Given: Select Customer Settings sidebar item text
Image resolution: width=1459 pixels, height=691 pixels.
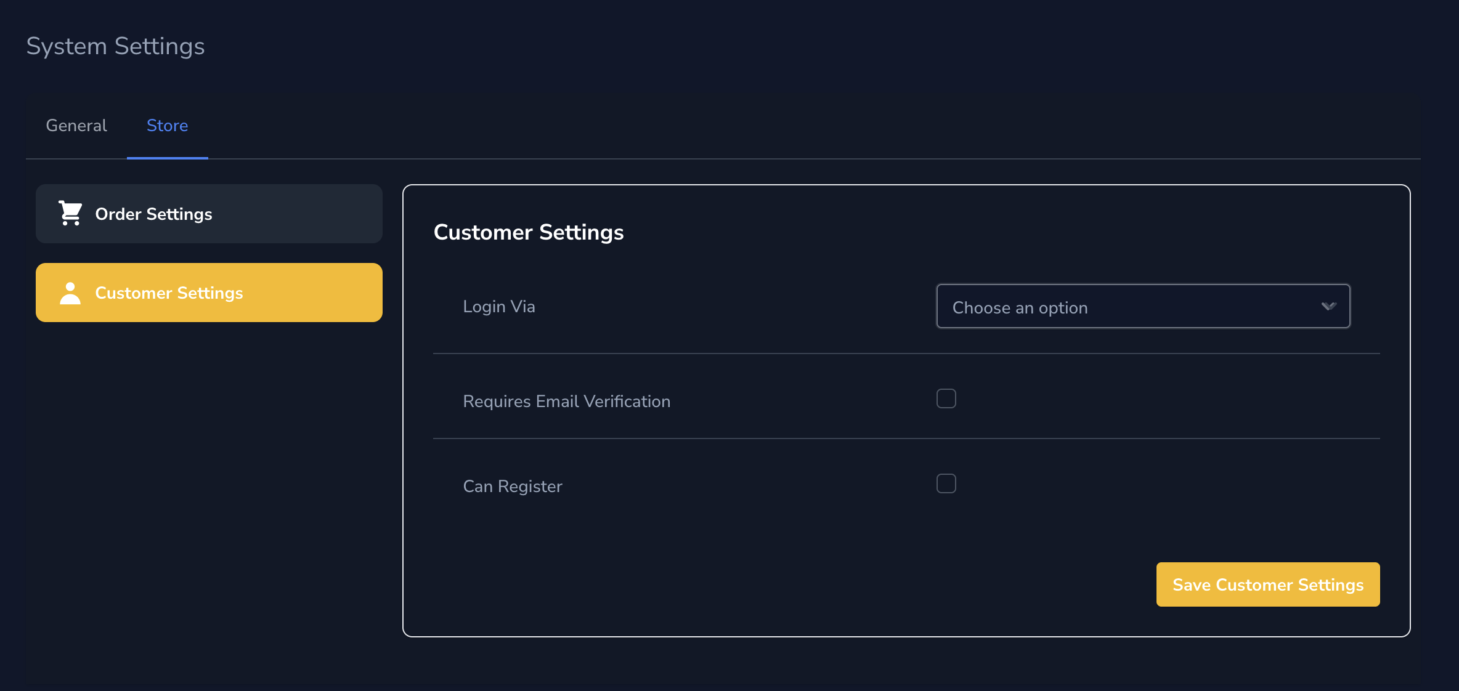Looking at the screenshot, I should click(169, 293).
